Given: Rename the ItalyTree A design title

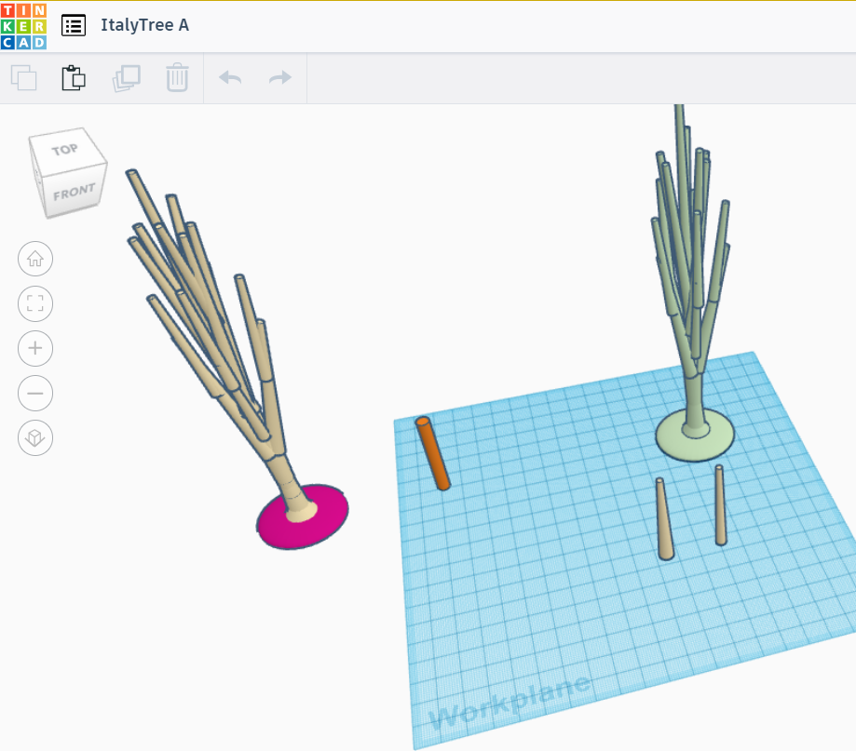Looking at the screenshot, I should pyautogui.click(x=144, y=25).
